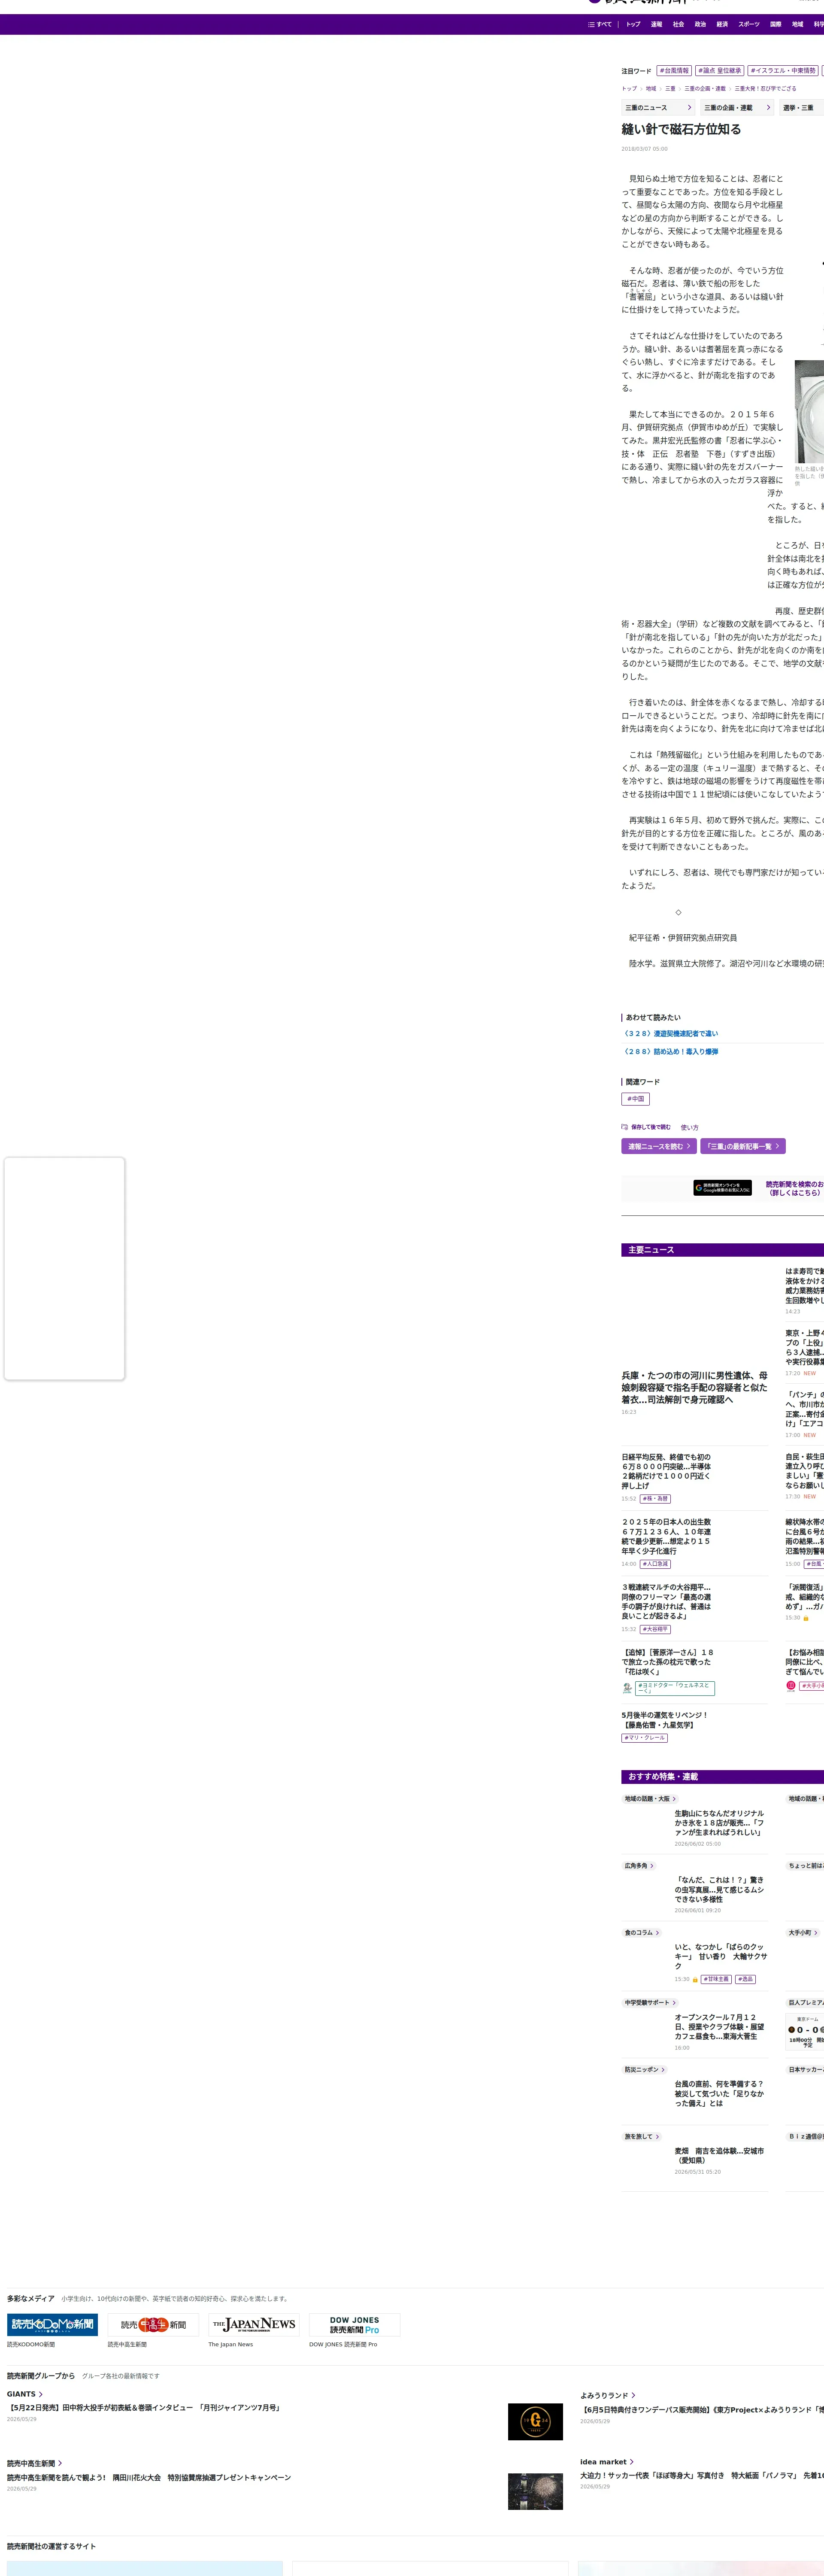Open the DOW JONES 読売新聞 Pro logo
The image size is (824, 2576).
click(355, 2325)
